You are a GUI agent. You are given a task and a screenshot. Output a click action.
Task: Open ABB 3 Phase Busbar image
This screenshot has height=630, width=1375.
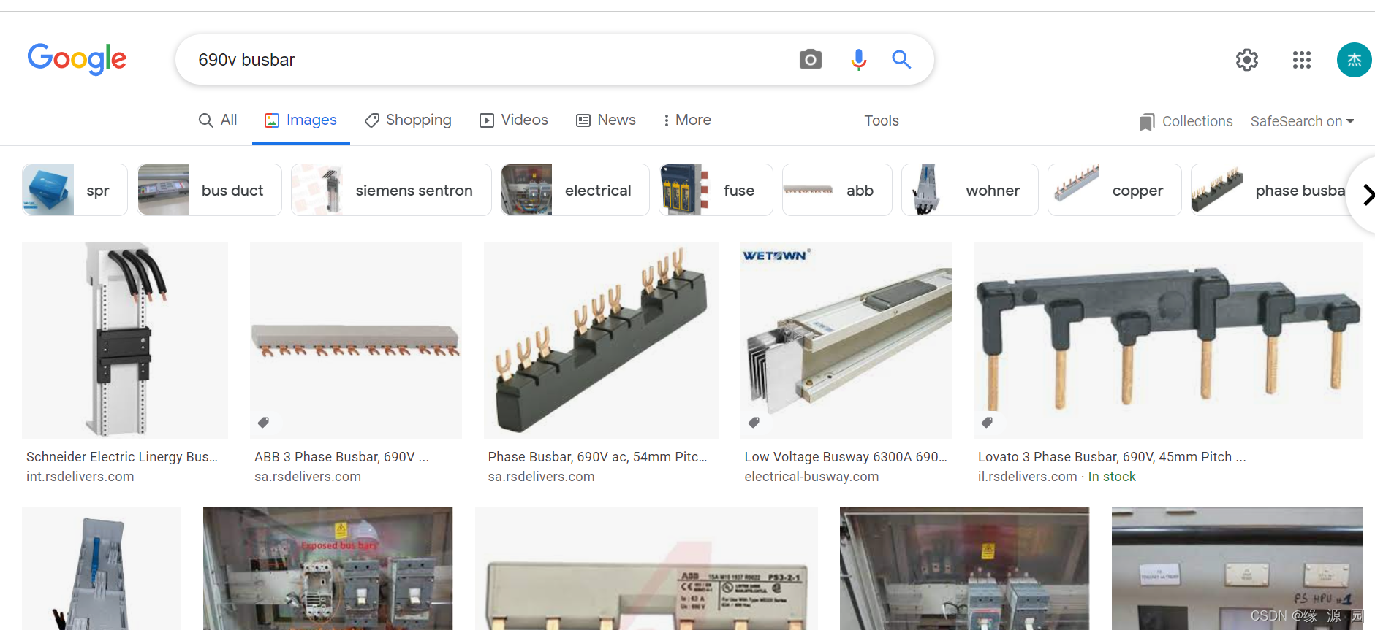[356, 341]
